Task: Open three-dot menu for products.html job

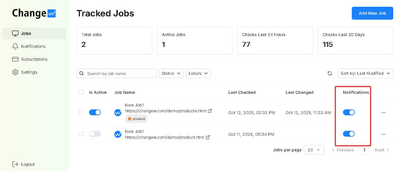Action: [383, 112]
